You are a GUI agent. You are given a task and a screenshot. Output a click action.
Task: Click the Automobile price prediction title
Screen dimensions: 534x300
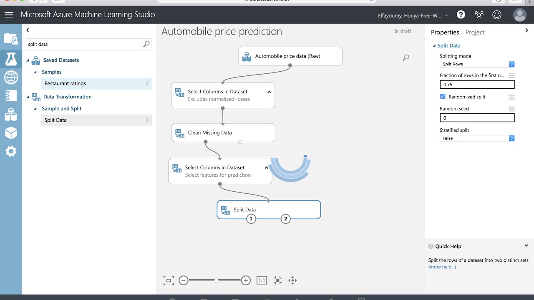(222, 32)
